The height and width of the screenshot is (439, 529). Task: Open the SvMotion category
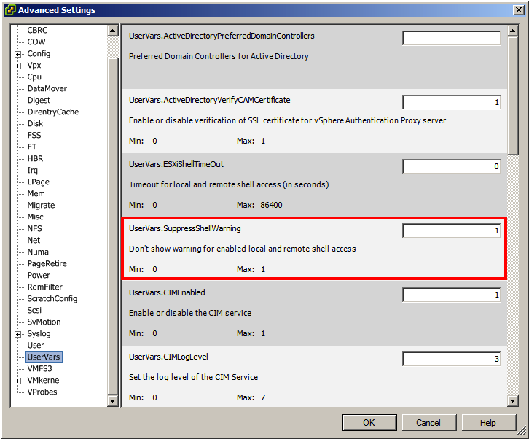coord(44,322)
